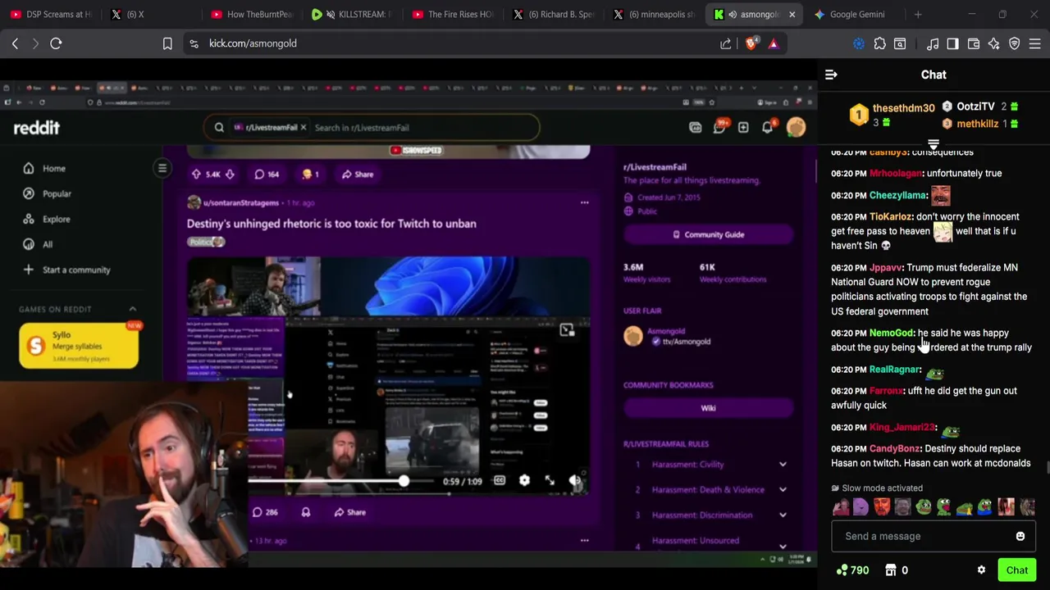Open the Syllo game card

pos(79,346)
